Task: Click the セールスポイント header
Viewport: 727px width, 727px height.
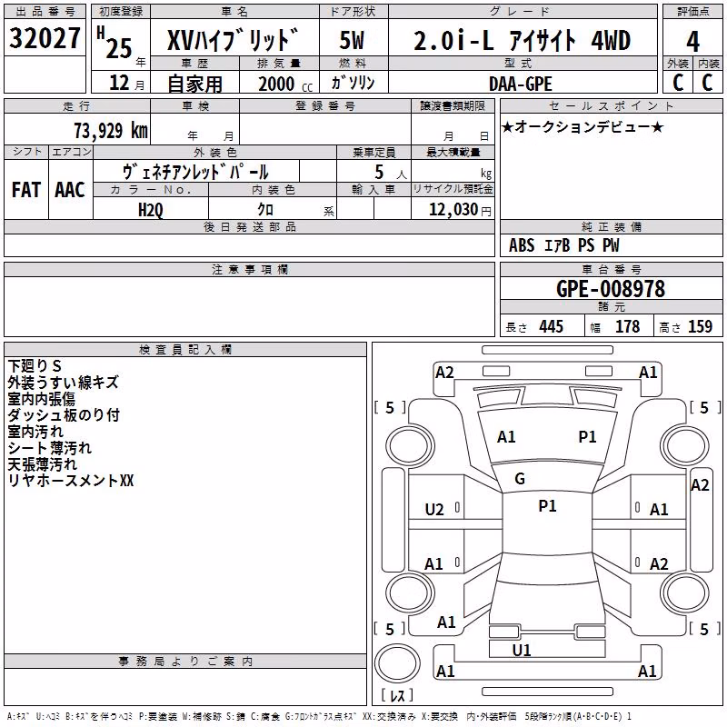Action: click(x=611, y=105)
